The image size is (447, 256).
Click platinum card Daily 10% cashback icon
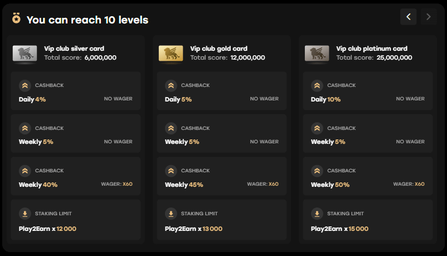tap(317, 86)
